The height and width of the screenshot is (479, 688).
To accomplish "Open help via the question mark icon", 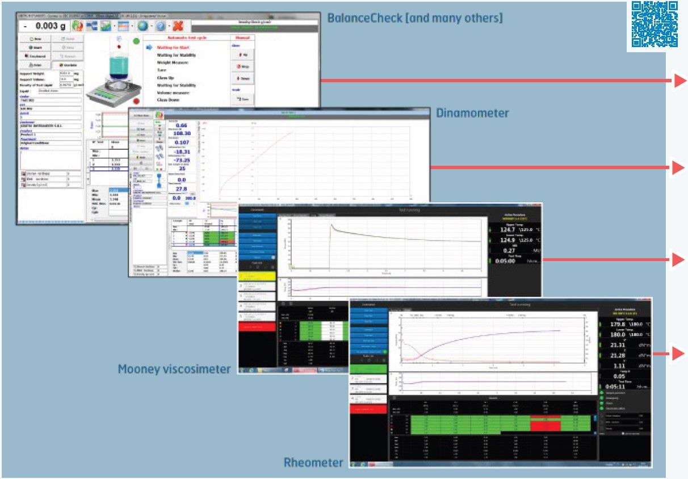I will [x=161, y=26].
